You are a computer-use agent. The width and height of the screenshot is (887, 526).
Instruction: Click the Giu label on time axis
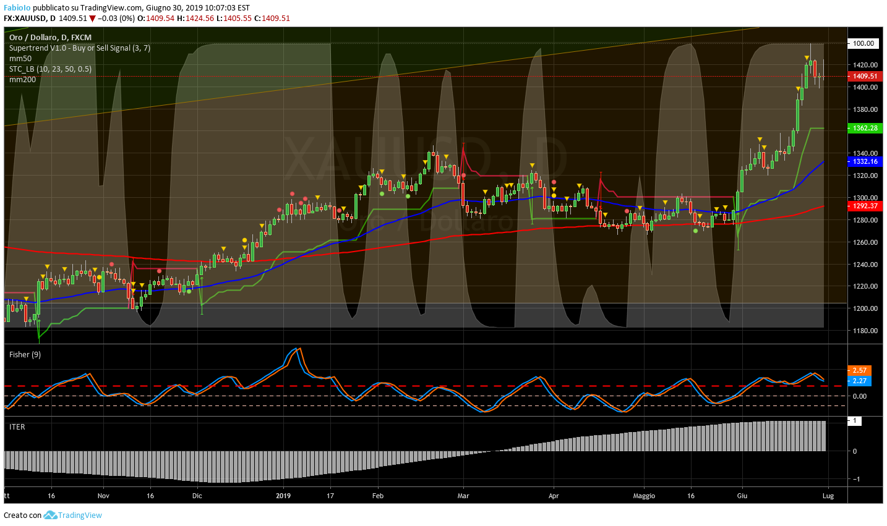742,496
